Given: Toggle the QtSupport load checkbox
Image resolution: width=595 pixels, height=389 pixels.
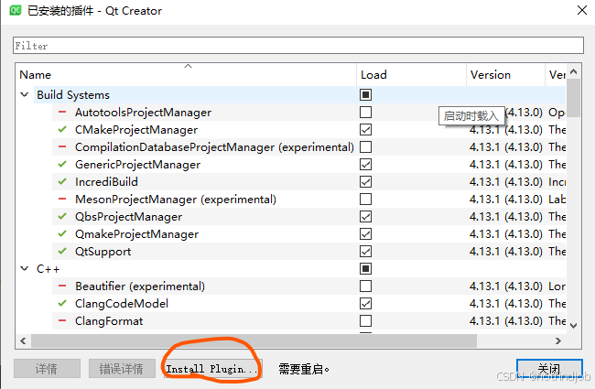Looking at the screenshot, I should click(x=365, y=251).
